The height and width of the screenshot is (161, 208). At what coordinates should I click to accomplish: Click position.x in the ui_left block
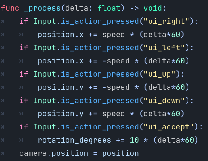click(61, 61)
